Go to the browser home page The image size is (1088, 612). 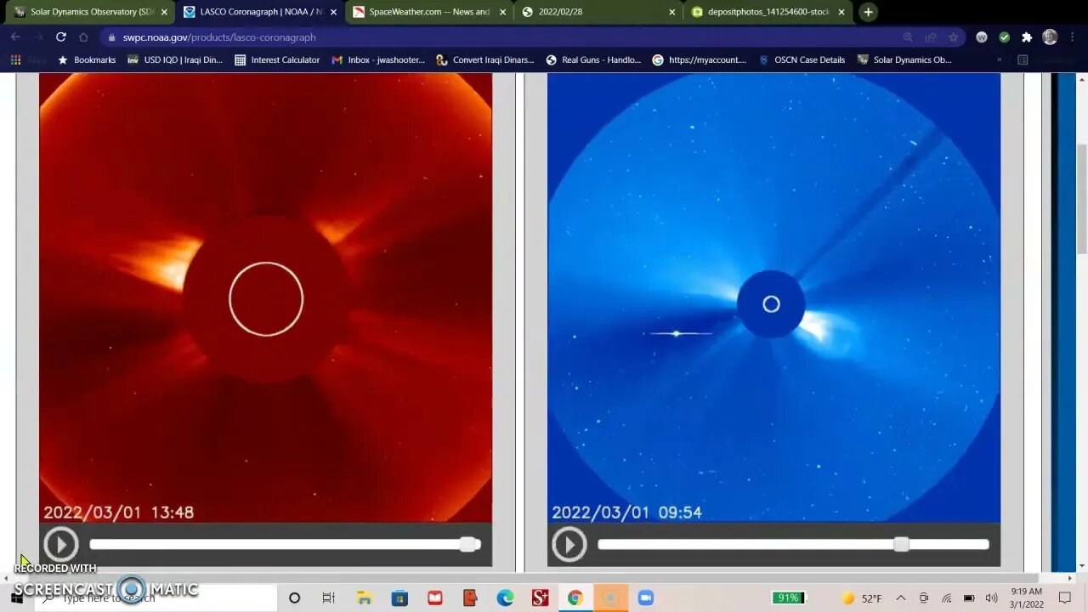pos(83,37)
